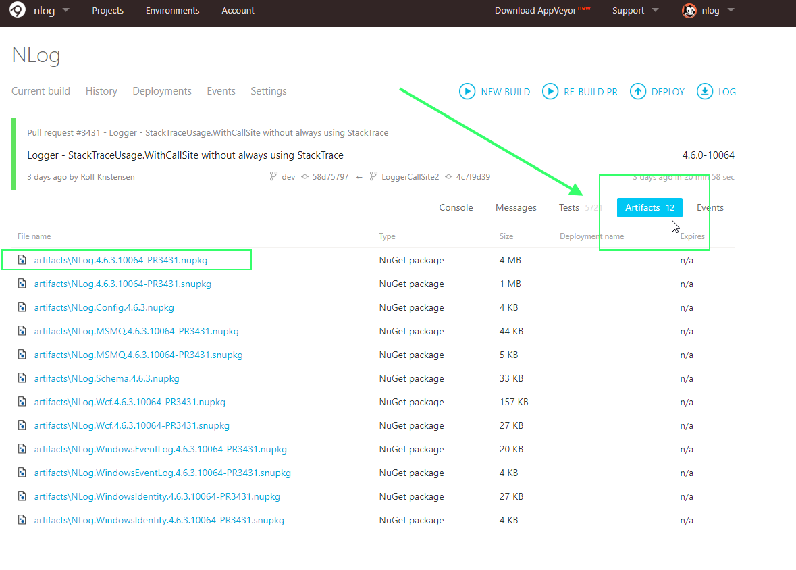Select the Artifacts 12 tab
Viewport: 796px width, 570px height.
tap(649, 207)
